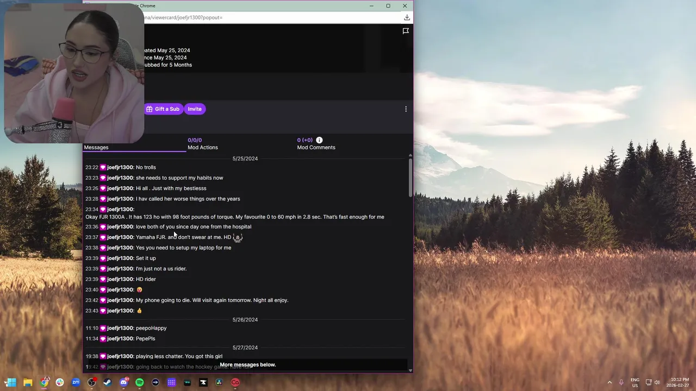The width and height of the screenshot is (696, 391).
Task: Click the 'Subbed for 5 Months' text
Action: click(x=168, y=65)
